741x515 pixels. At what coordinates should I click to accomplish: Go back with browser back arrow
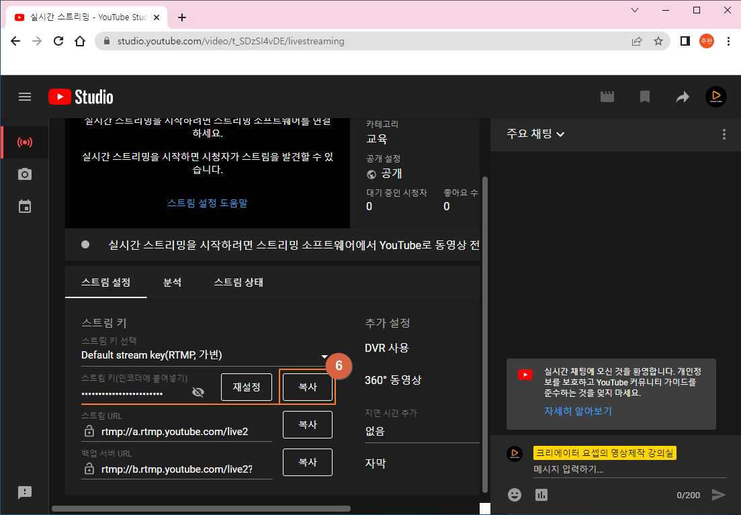pos(15,41)
